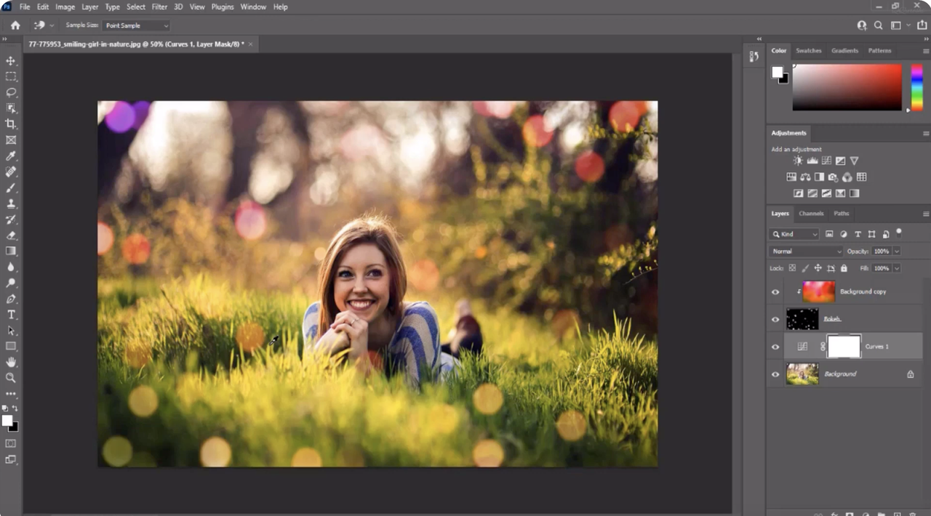The height and width of the screenshot is (516, 931).
Task: Open the Color panel menu
Action: [926, 51]
